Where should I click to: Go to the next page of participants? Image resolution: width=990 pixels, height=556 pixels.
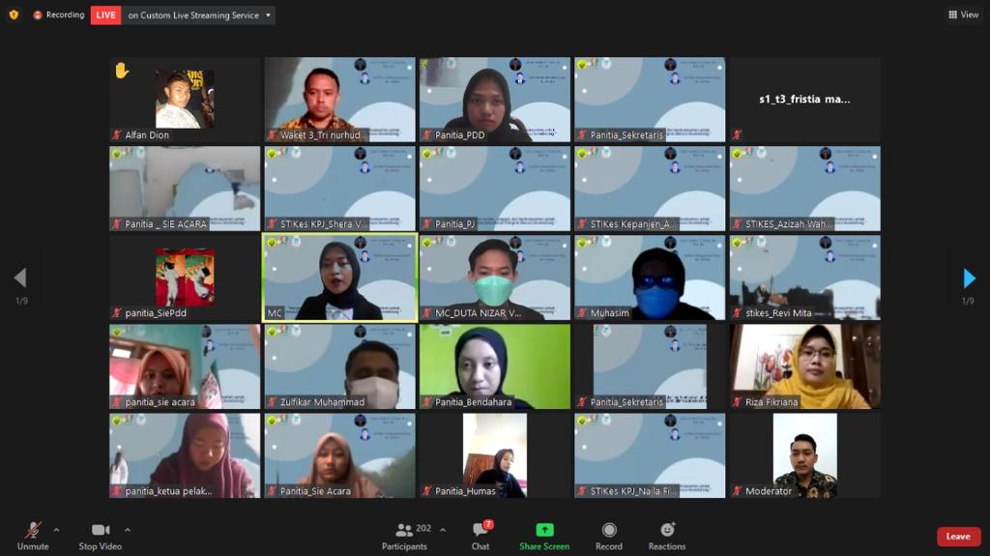pos(969,279)
